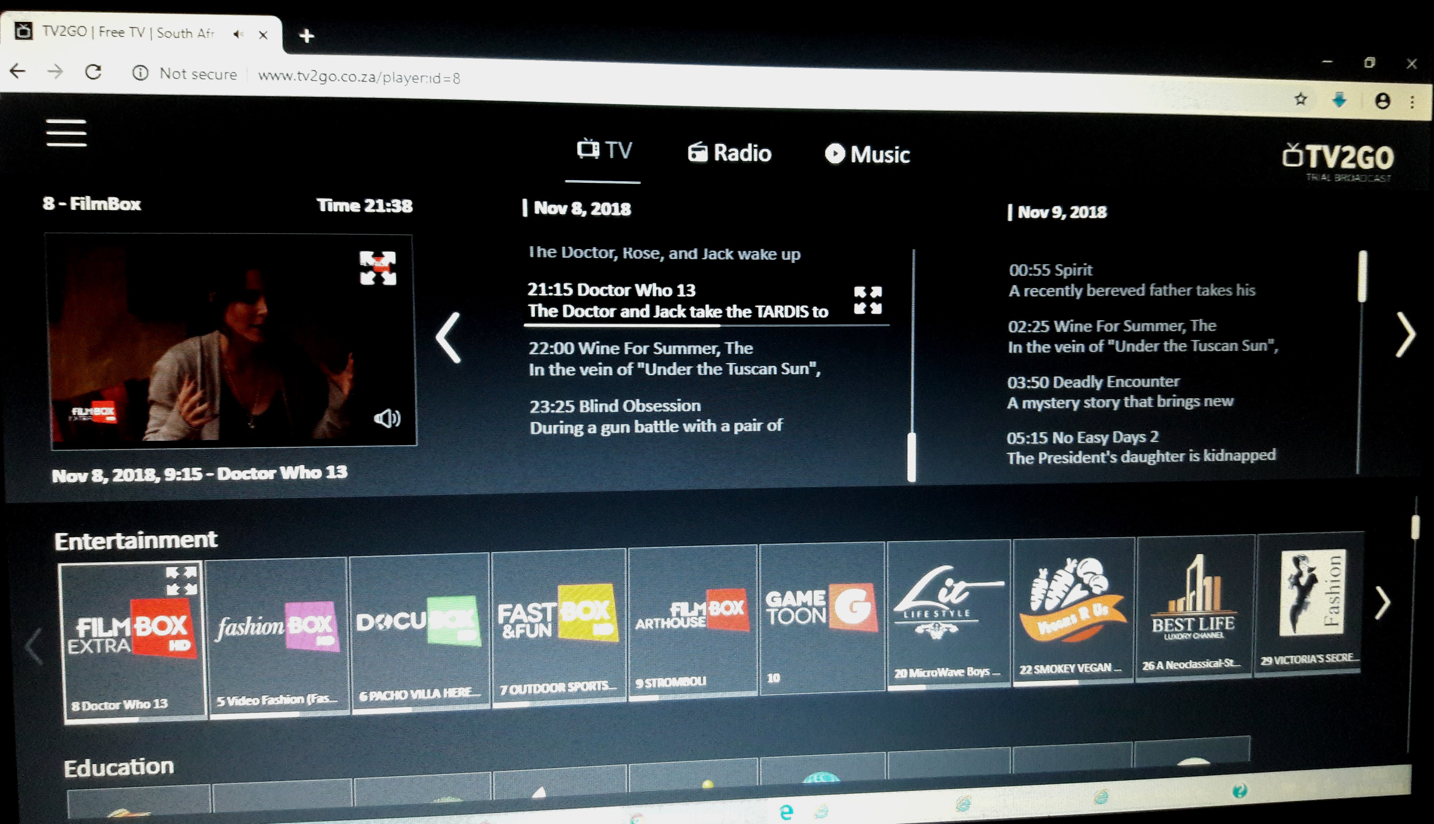Go to previous day in schedule
This screenshot has height=824, width=1434.
point(449,337)
